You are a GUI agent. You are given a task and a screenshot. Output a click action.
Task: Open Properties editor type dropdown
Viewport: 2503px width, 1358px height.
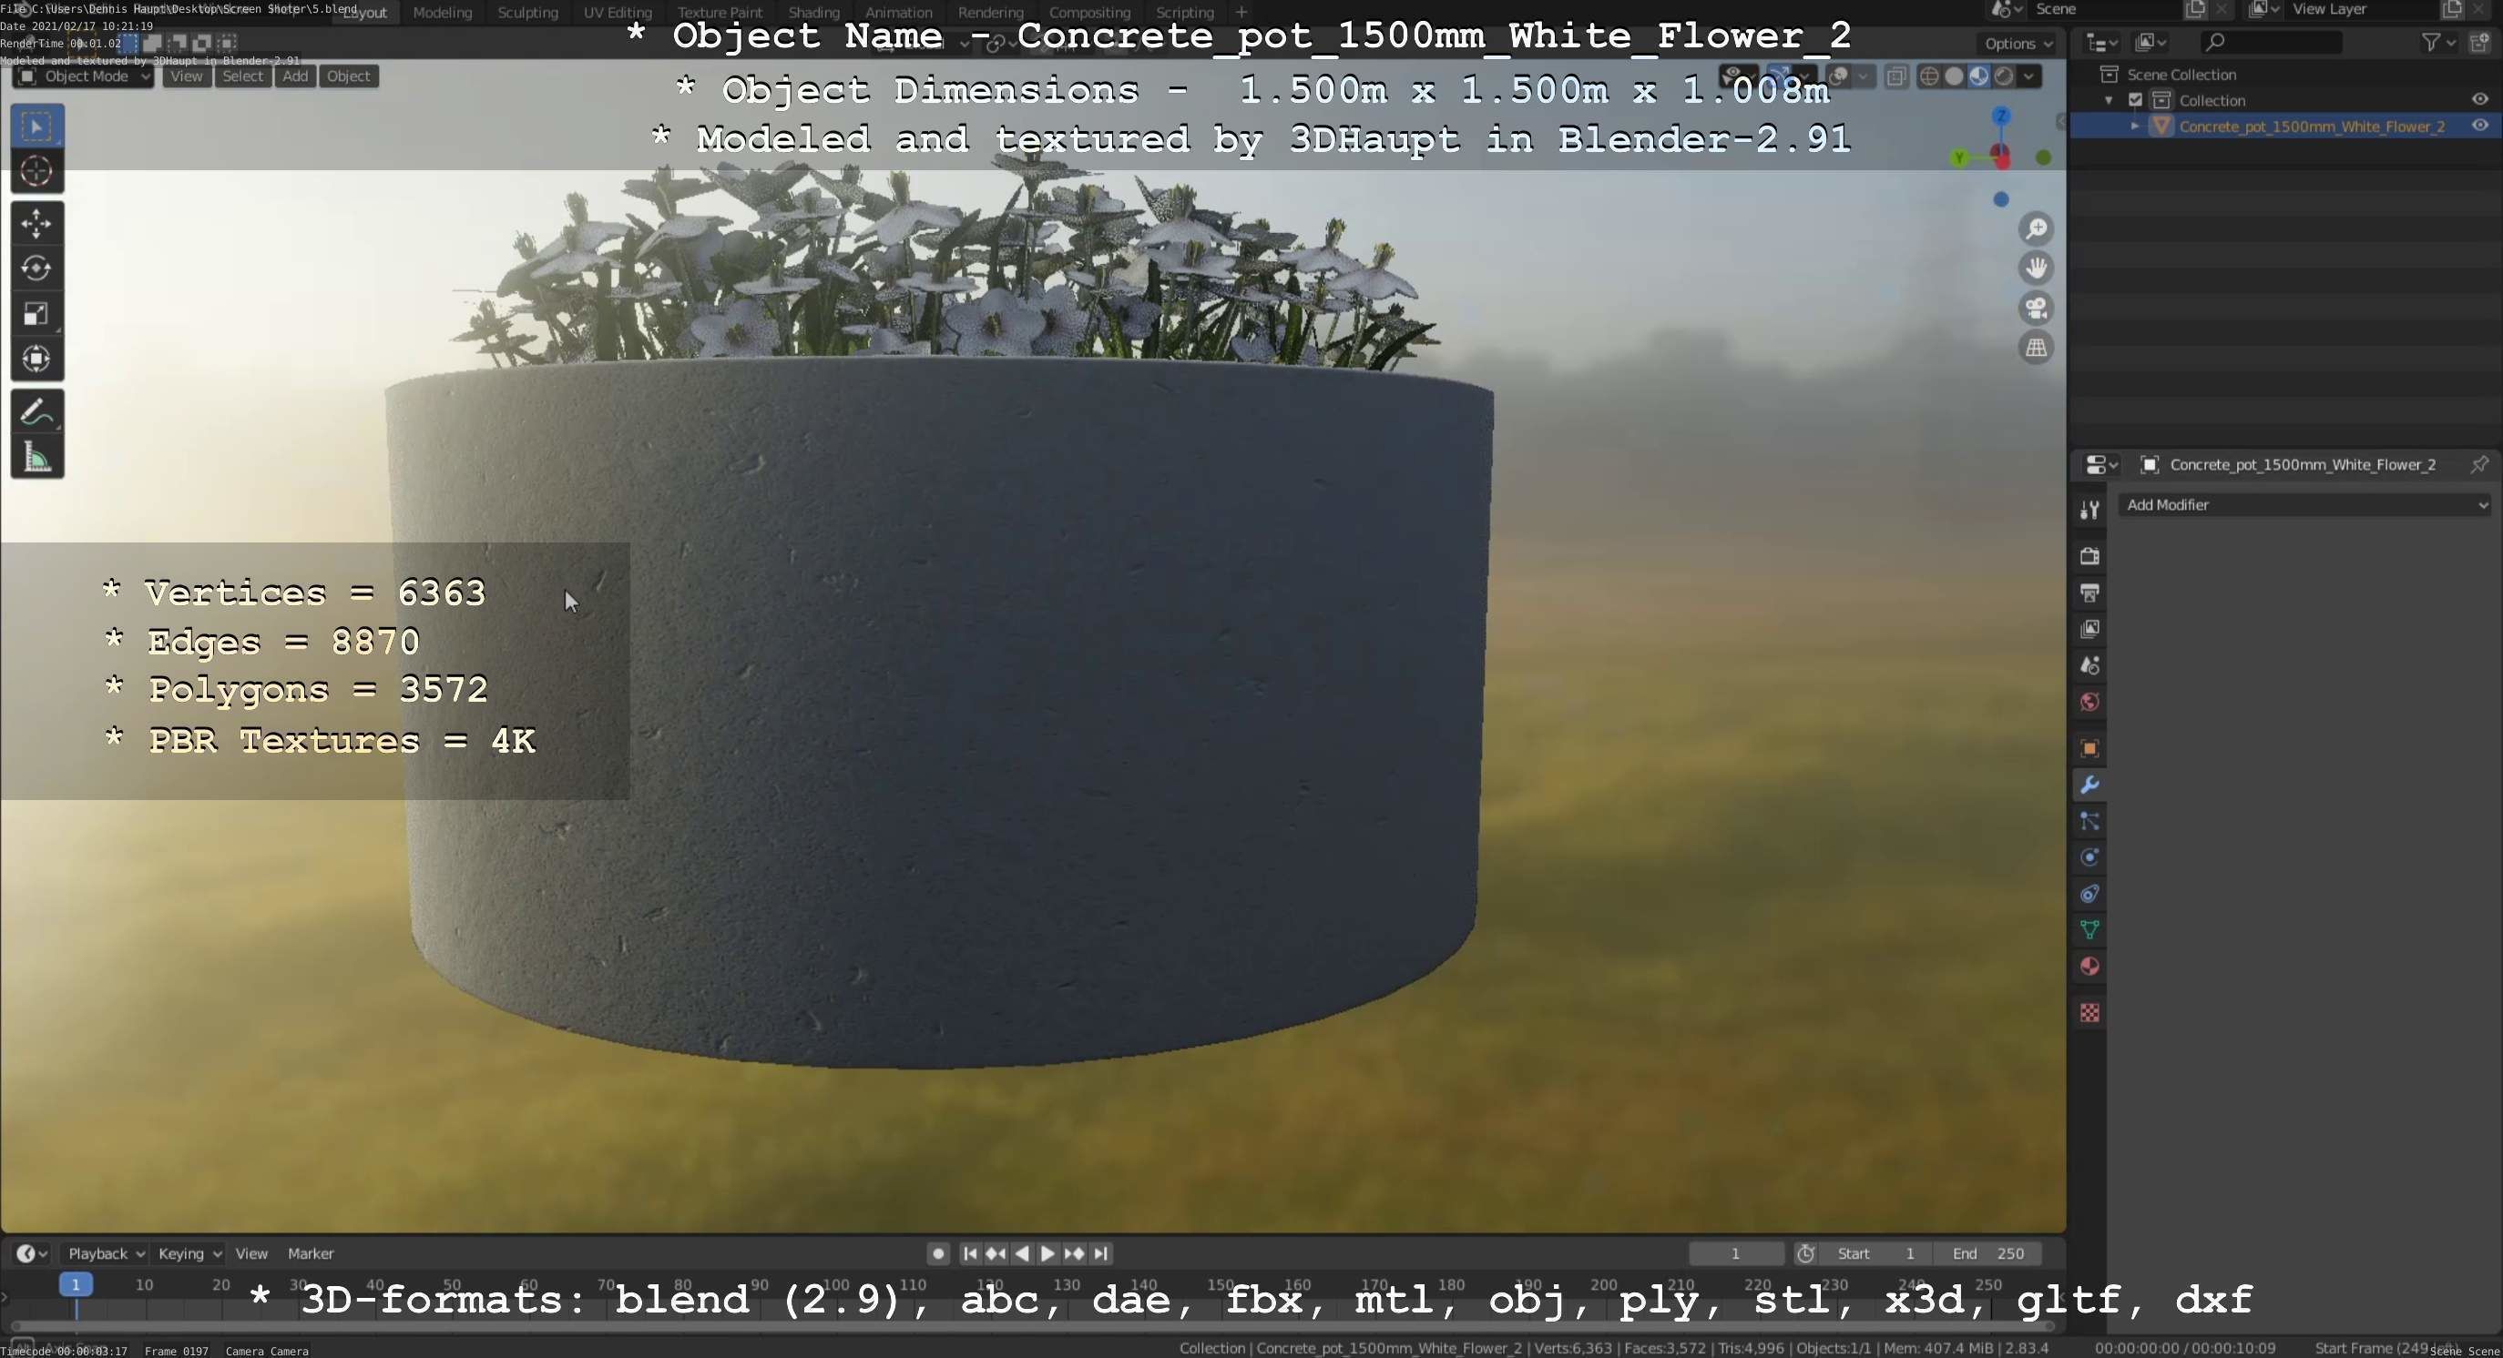point(2101,465)
